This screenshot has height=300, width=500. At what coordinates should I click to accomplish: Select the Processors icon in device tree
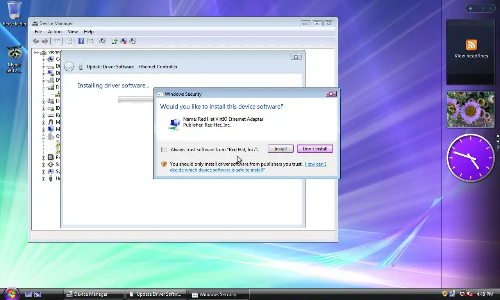pos(50,157)
